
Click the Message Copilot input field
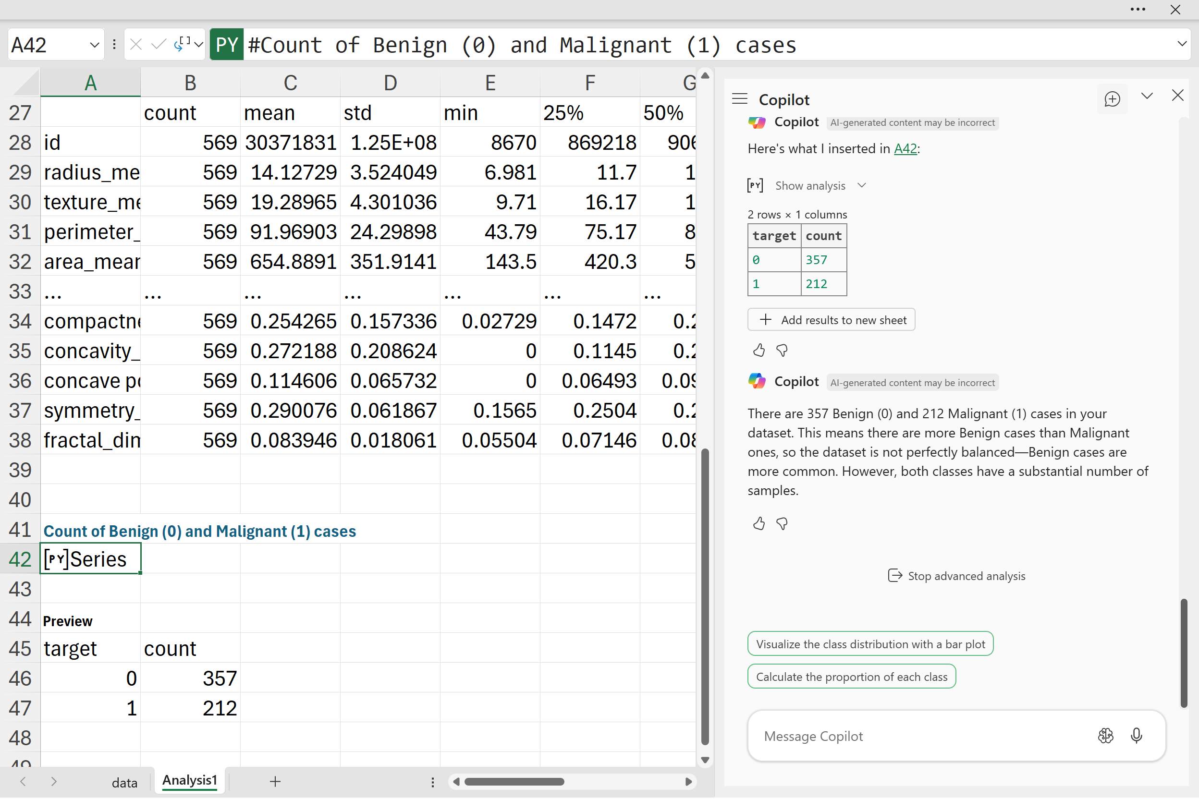click(x=918, y=736)
